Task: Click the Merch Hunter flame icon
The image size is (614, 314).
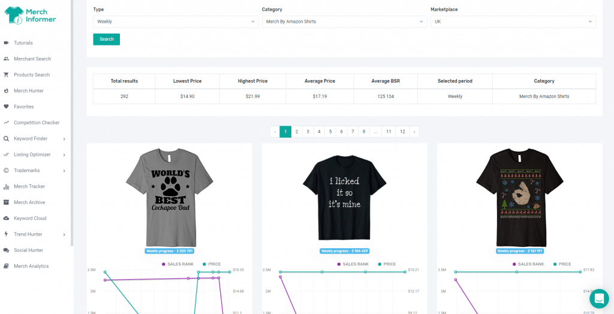Action: pyautogui.click(x=6, y=90)
